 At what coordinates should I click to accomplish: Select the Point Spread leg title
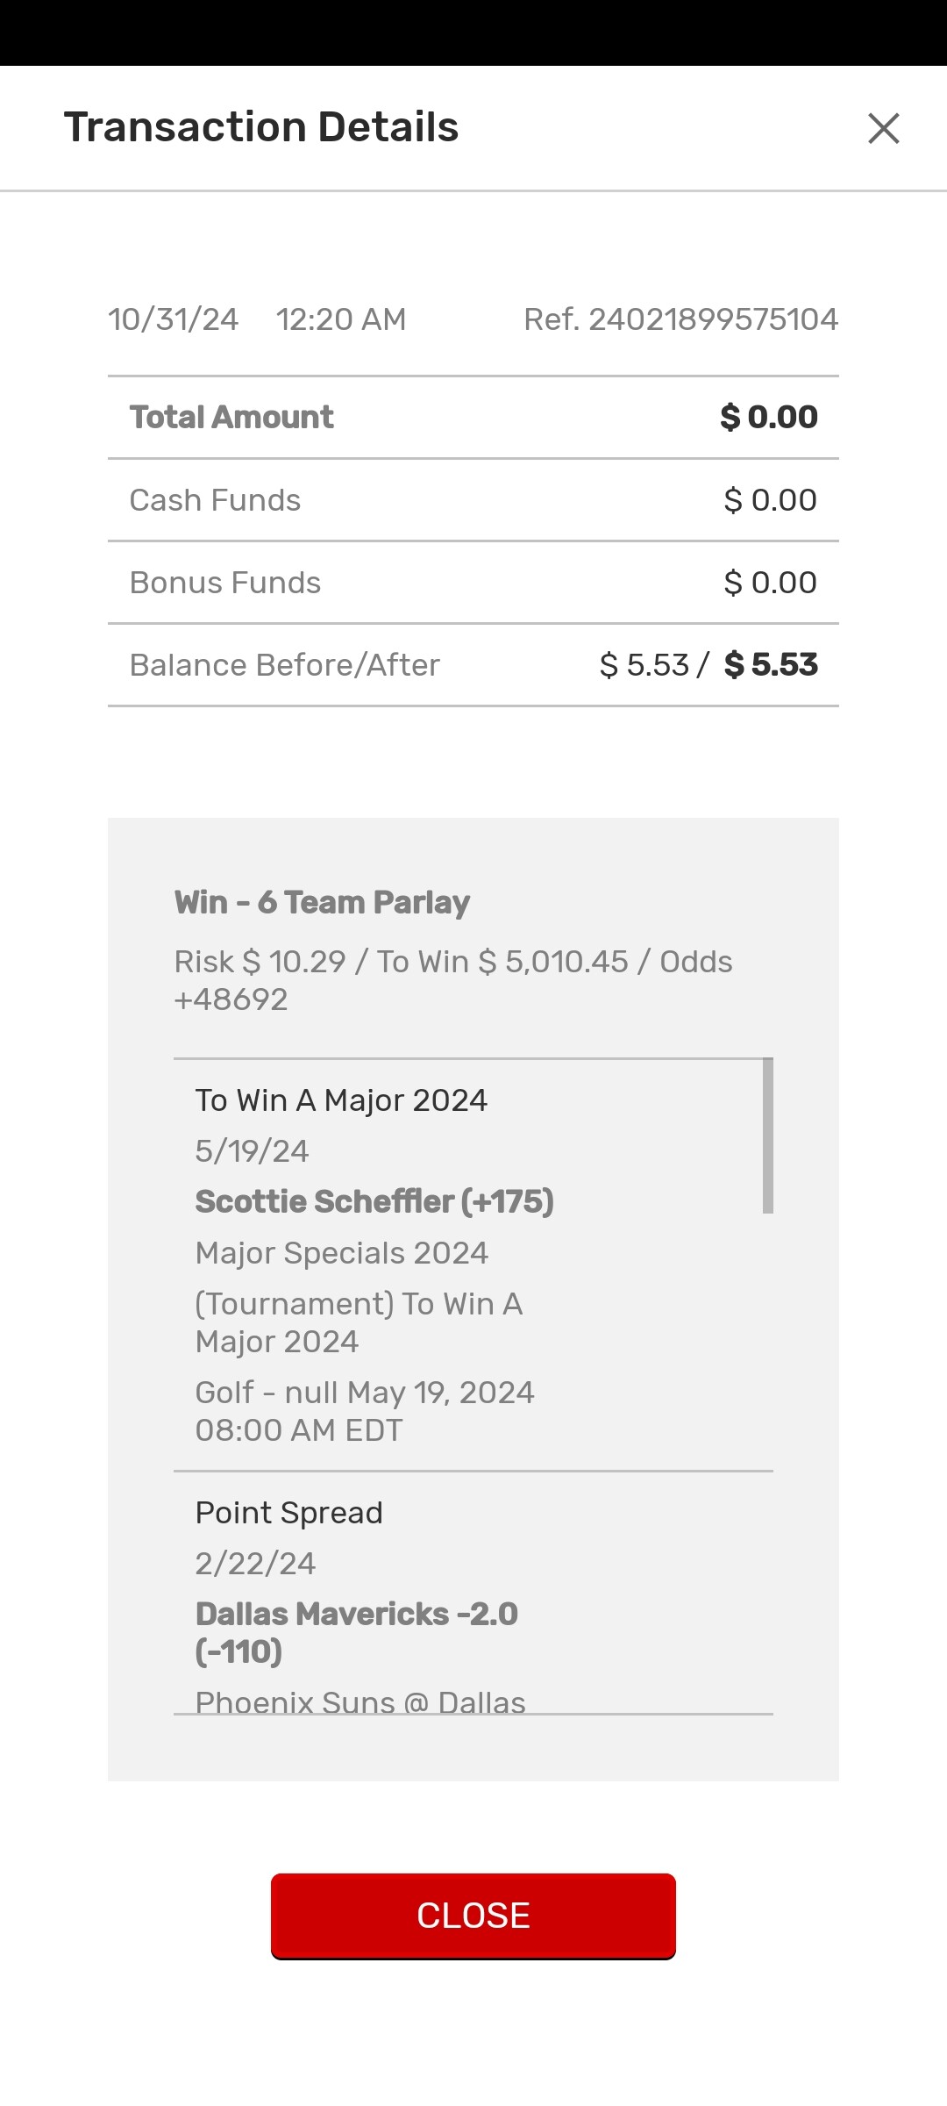click(288, 1513)
